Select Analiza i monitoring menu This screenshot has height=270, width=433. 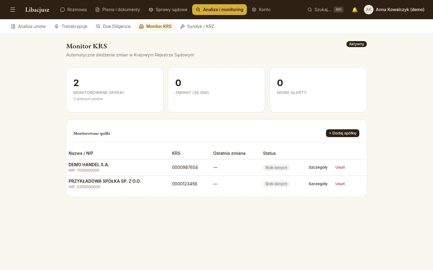(x=220, y=10)
